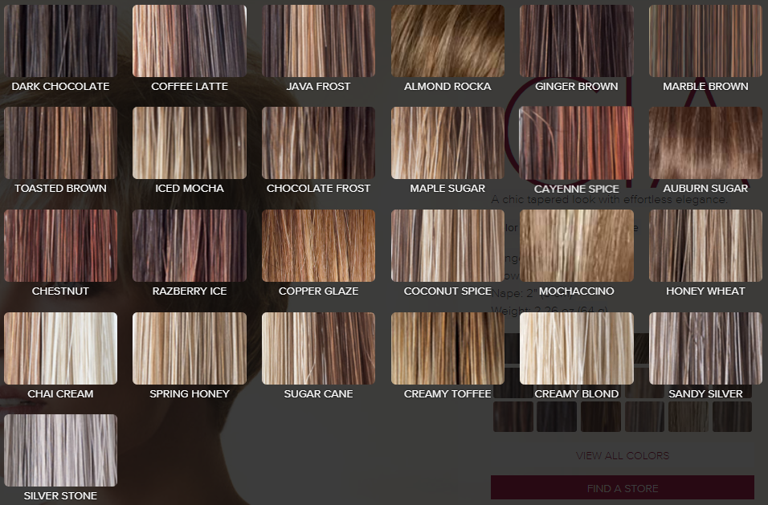Select the Maple Sugar color swatch
This screenshot has width=768, height=505.
click(447, 143)
